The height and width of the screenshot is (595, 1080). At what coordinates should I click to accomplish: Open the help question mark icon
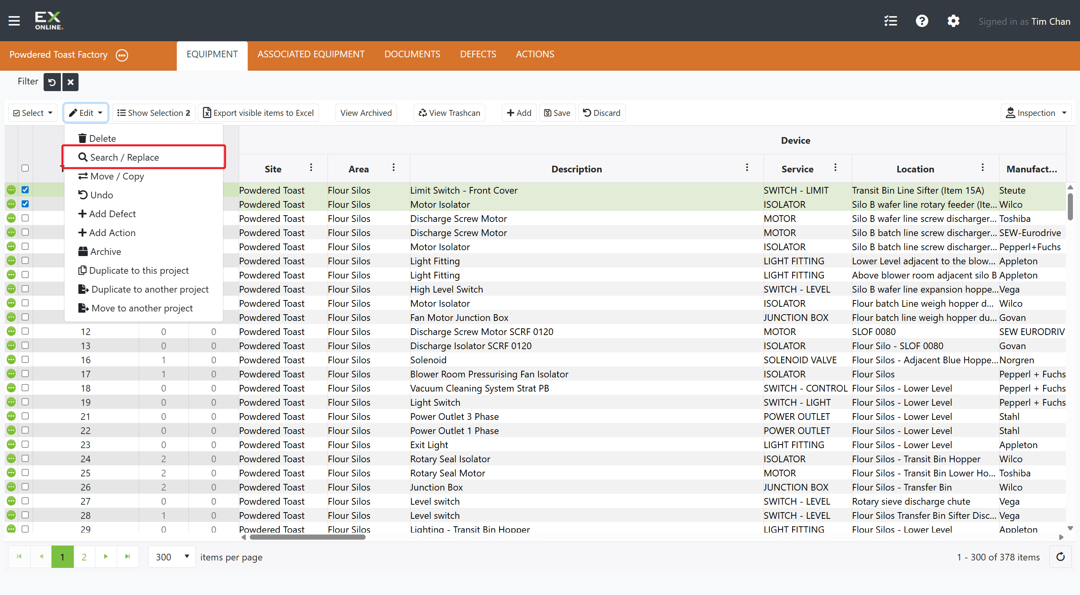(922, 21)
